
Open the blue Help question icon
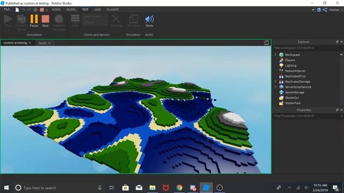(x=319, y=10)
